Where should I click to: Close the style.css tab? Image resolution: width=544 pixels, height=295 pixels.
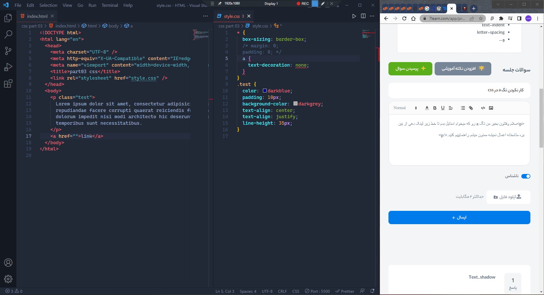249,16
